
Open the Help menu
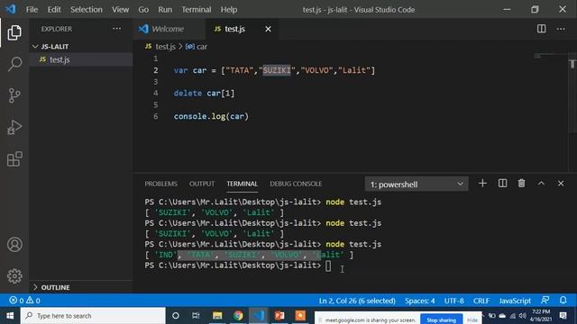228,10
